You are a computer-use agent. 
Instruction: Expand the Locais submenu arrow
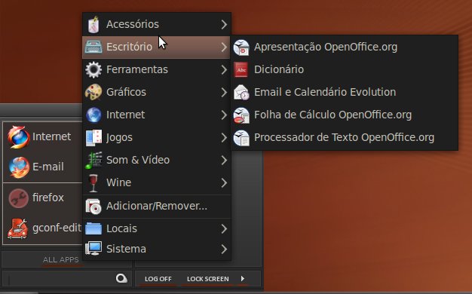224,228
